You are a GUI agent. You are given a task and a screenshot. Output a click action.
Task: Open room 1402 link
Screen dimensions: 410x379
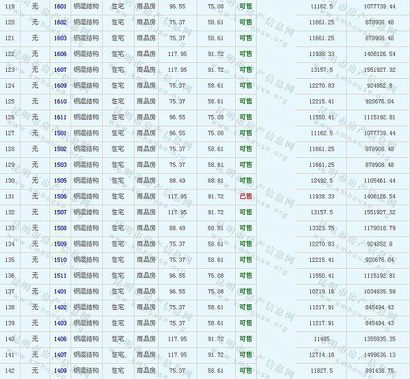[60, 307]
